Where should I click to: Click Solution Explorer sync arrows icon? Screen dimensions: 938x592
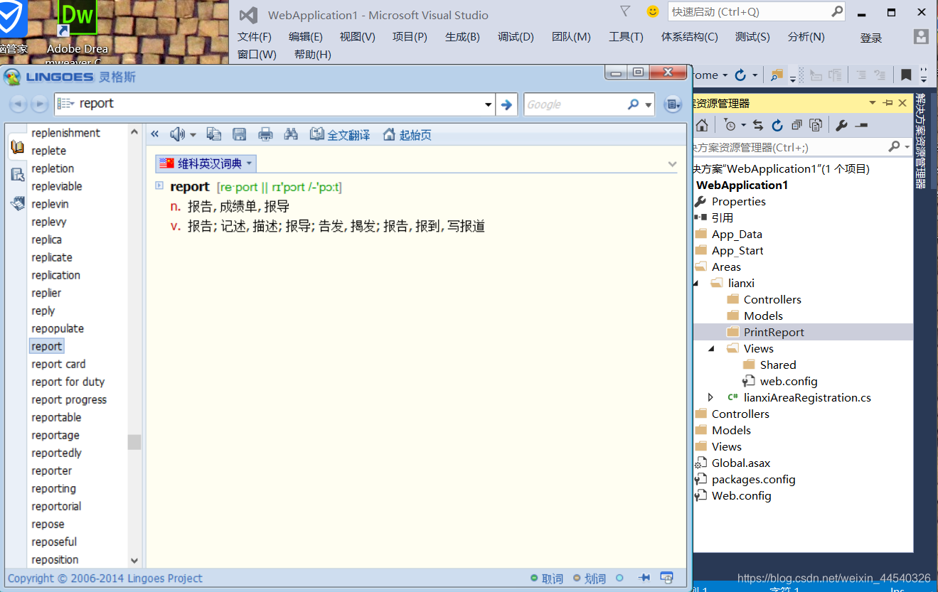coord(758,126)
